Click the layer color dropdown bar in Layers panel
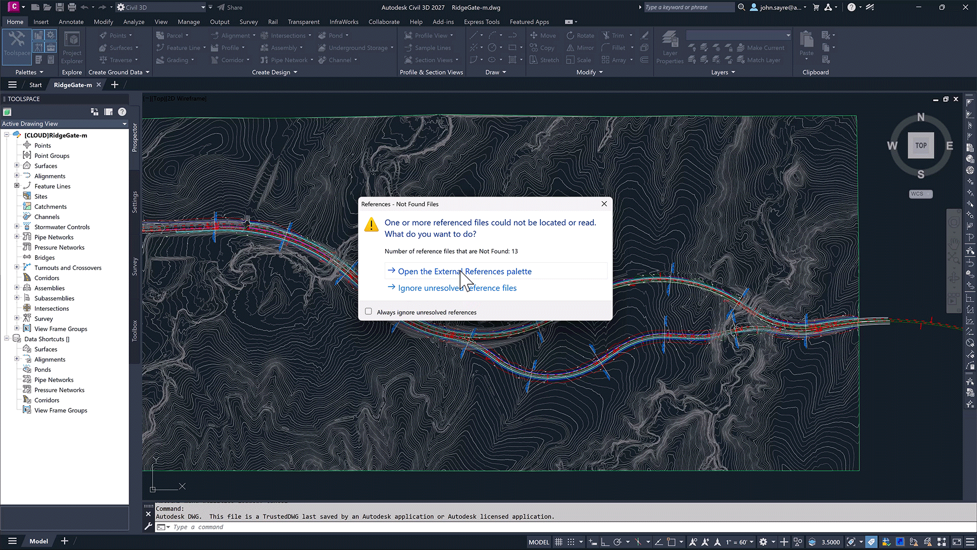Image resolution: width=977 pixels, height=550 pixels. (x=738, y=36)
